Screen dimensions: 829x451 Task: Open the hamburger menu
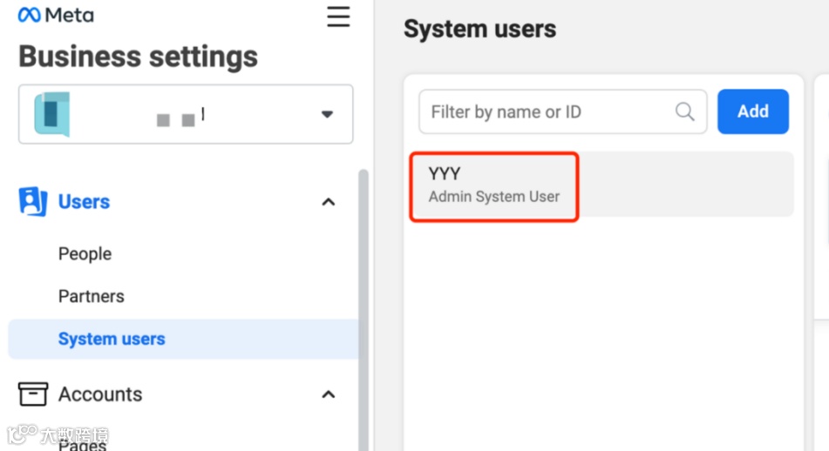[338, 17]
